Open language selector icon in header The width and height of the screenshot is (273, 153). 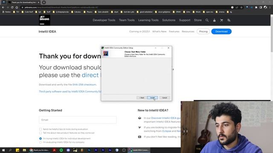click(x=229, y=20)
